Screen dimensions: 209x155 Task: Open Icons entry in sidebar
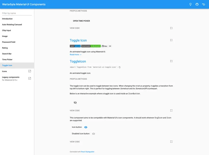pyautogui.click(x=17, y=71)
